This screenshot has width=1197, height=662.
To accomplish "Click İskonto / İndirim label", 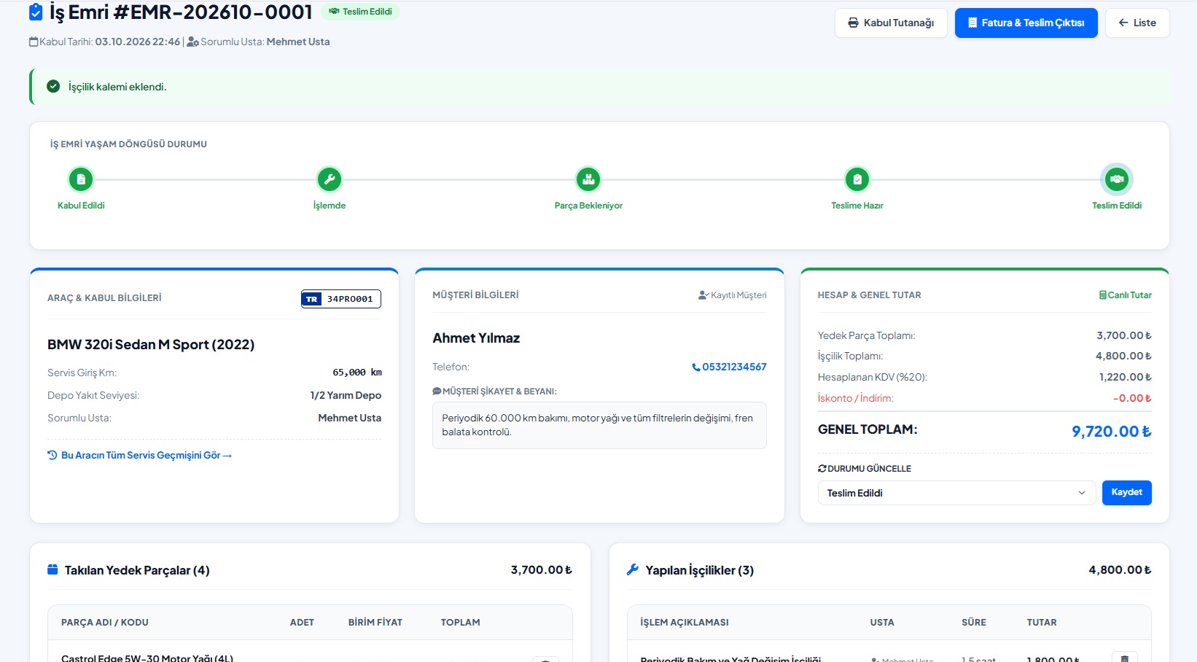I will point(855,398).
